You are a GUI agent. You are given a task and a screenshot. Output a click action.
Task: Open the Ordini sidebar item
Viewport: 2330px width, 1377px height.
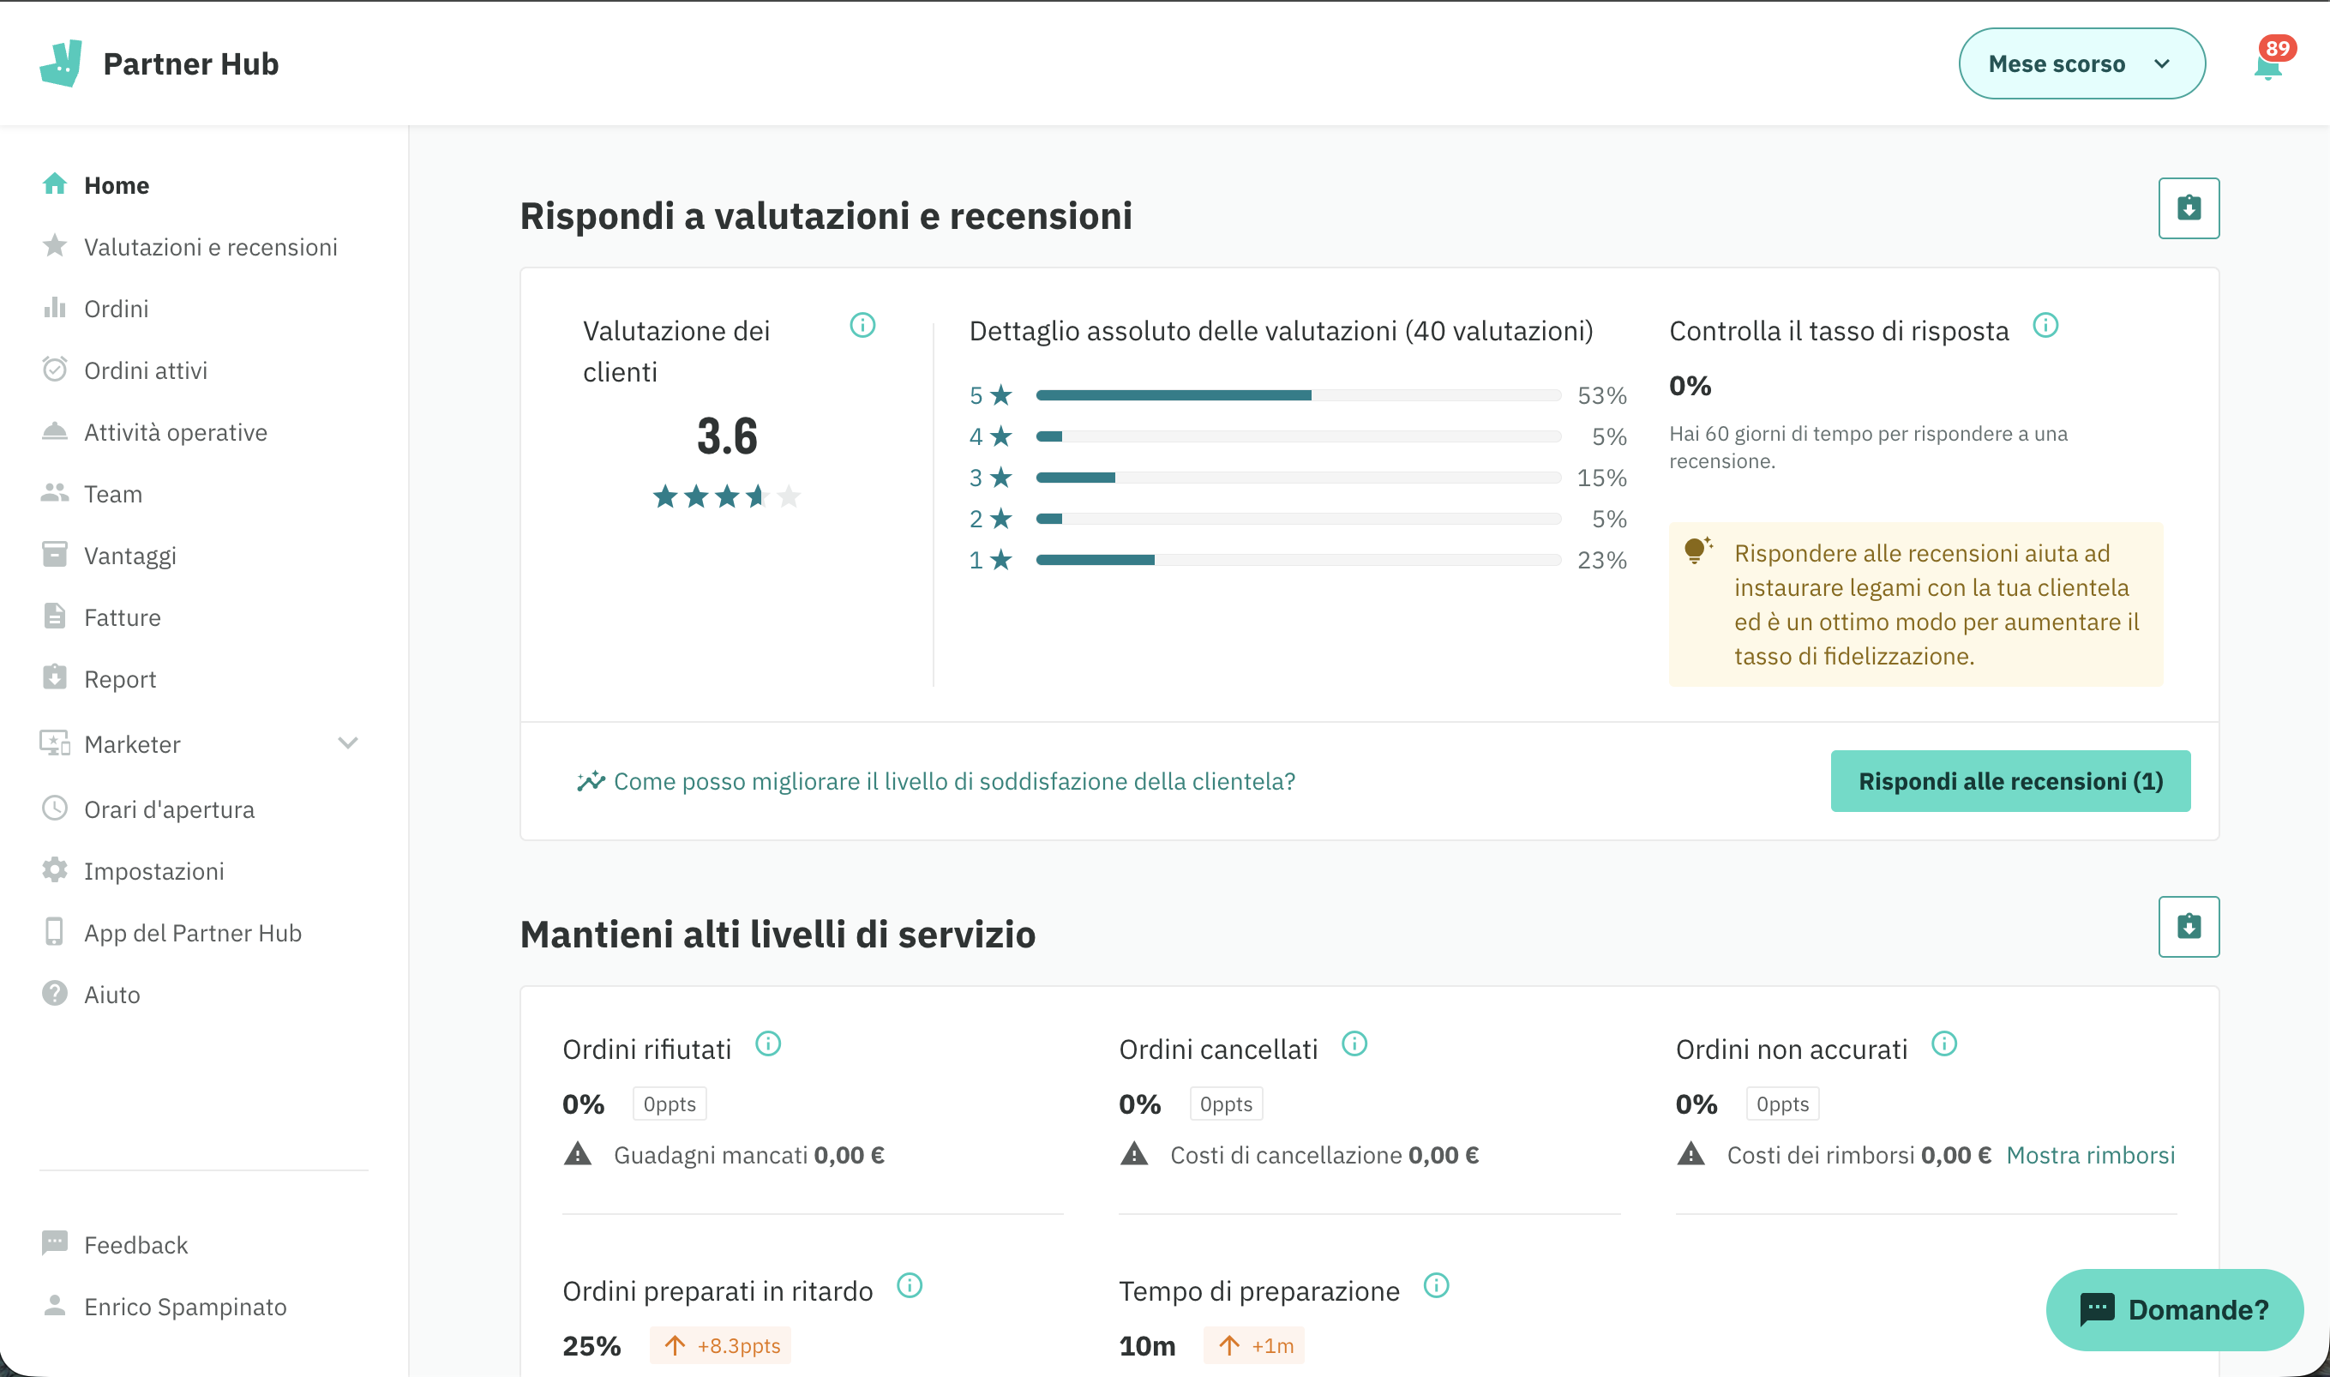[115, 308]
